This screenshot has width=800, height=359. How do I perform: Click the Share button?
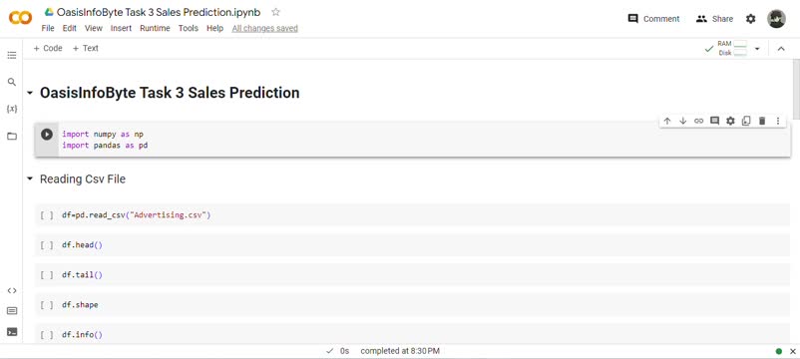coord(714,19)
